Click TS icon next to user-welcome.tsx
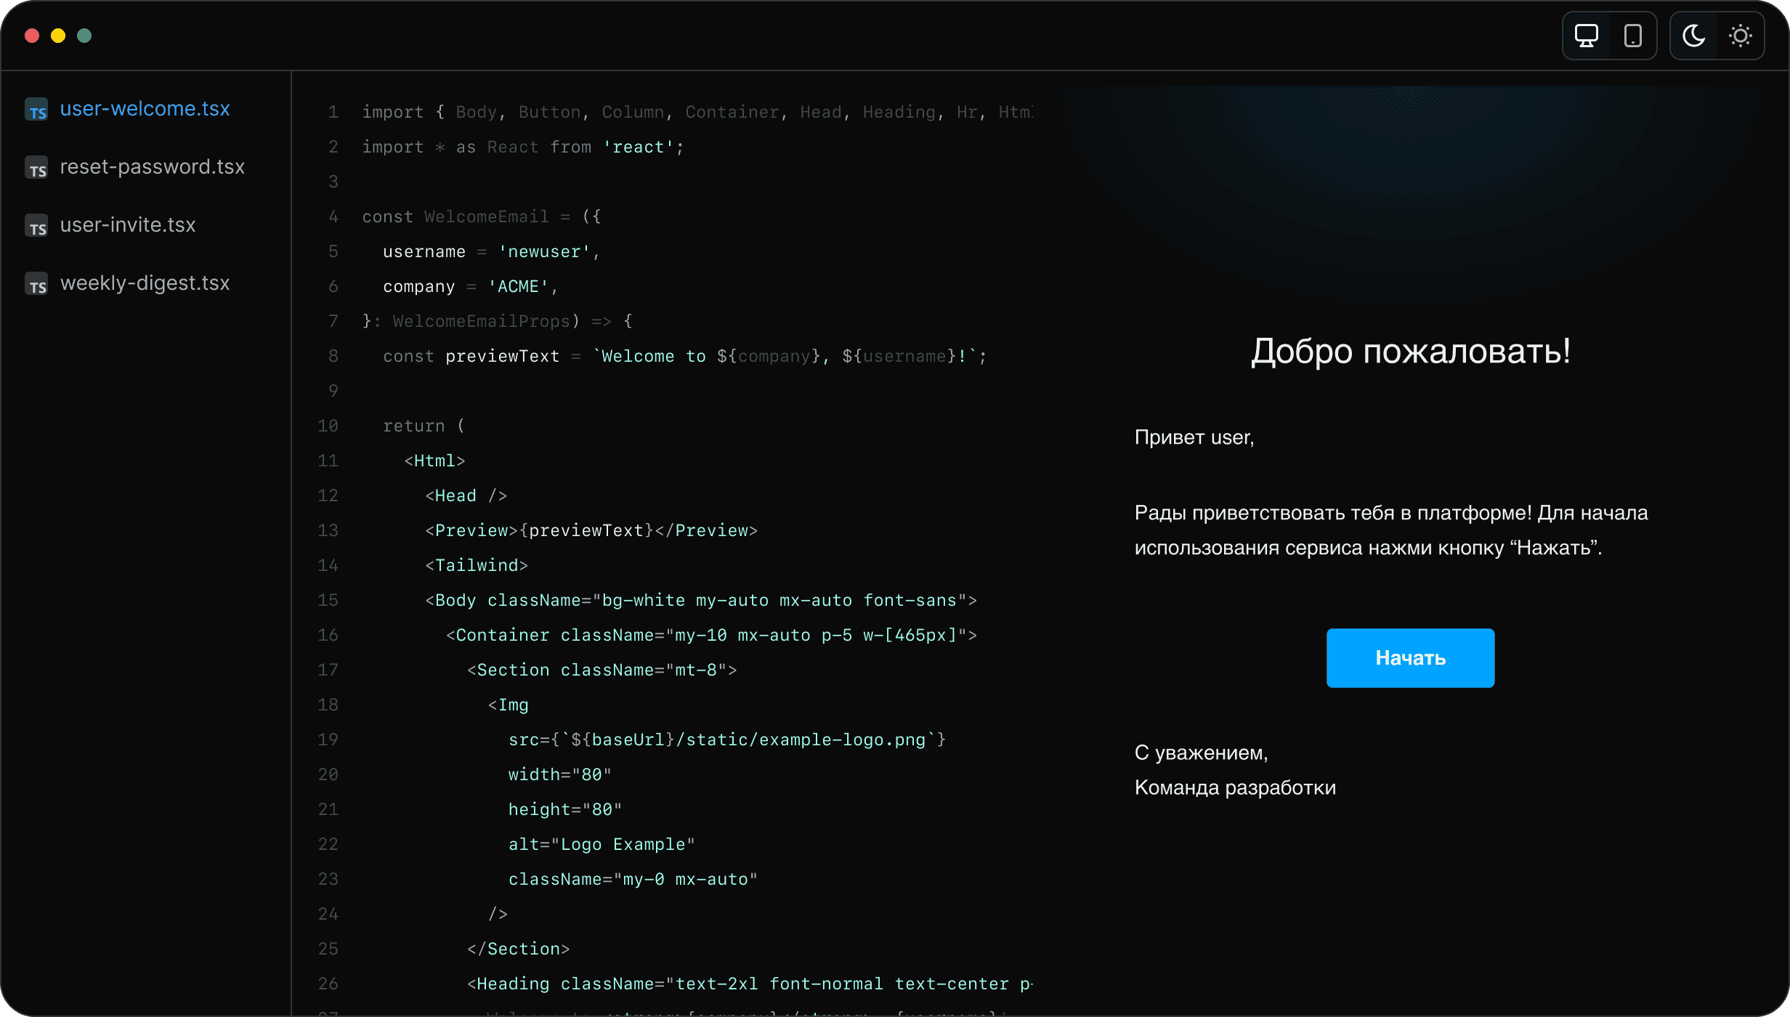Viewport: 1790px width, 1017px height. [x=37, y=110]
